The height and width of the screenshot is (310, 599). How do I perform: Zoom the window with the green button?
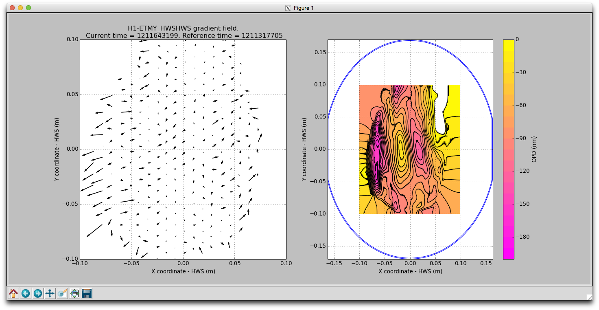click(x=28, y=8)
